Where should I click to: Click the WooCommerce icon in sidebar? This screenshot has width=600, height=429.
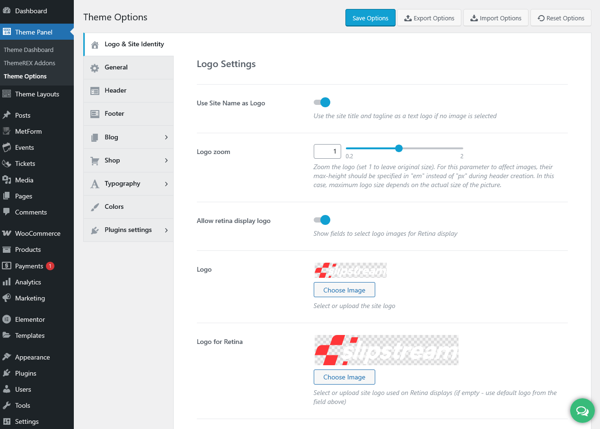(x=7, y=233)
